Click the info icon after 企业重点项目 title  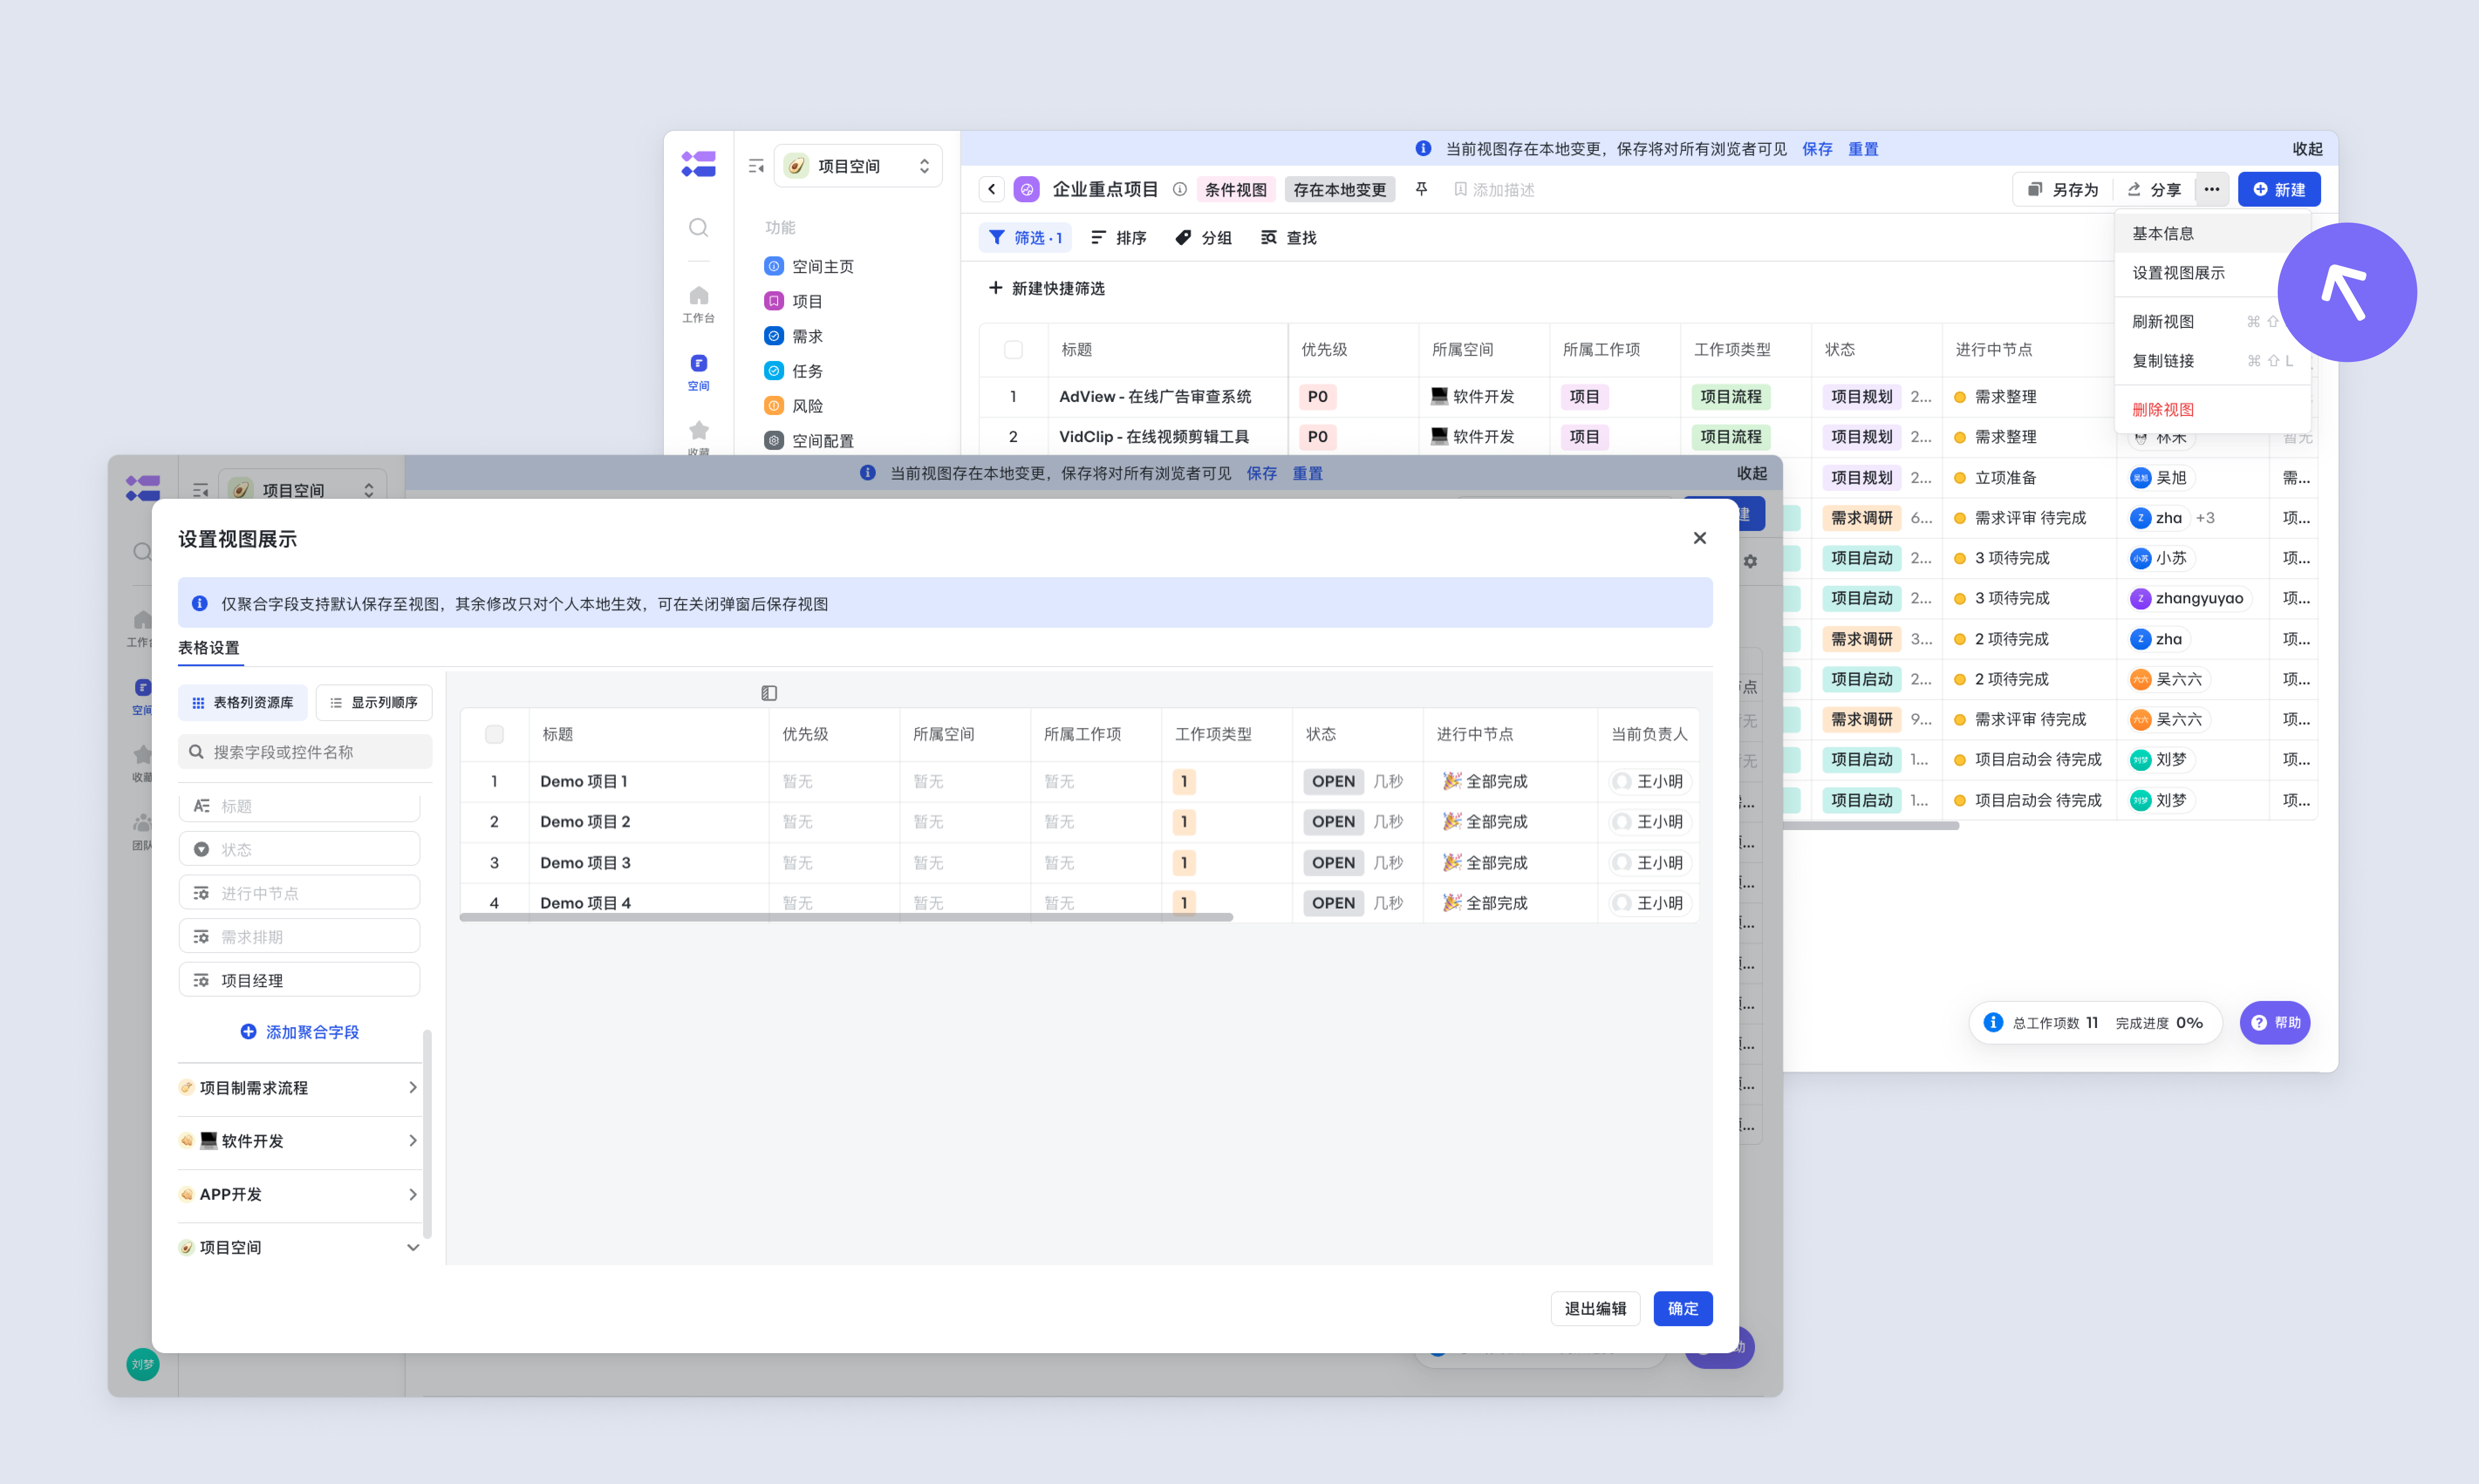[1179, 189]
